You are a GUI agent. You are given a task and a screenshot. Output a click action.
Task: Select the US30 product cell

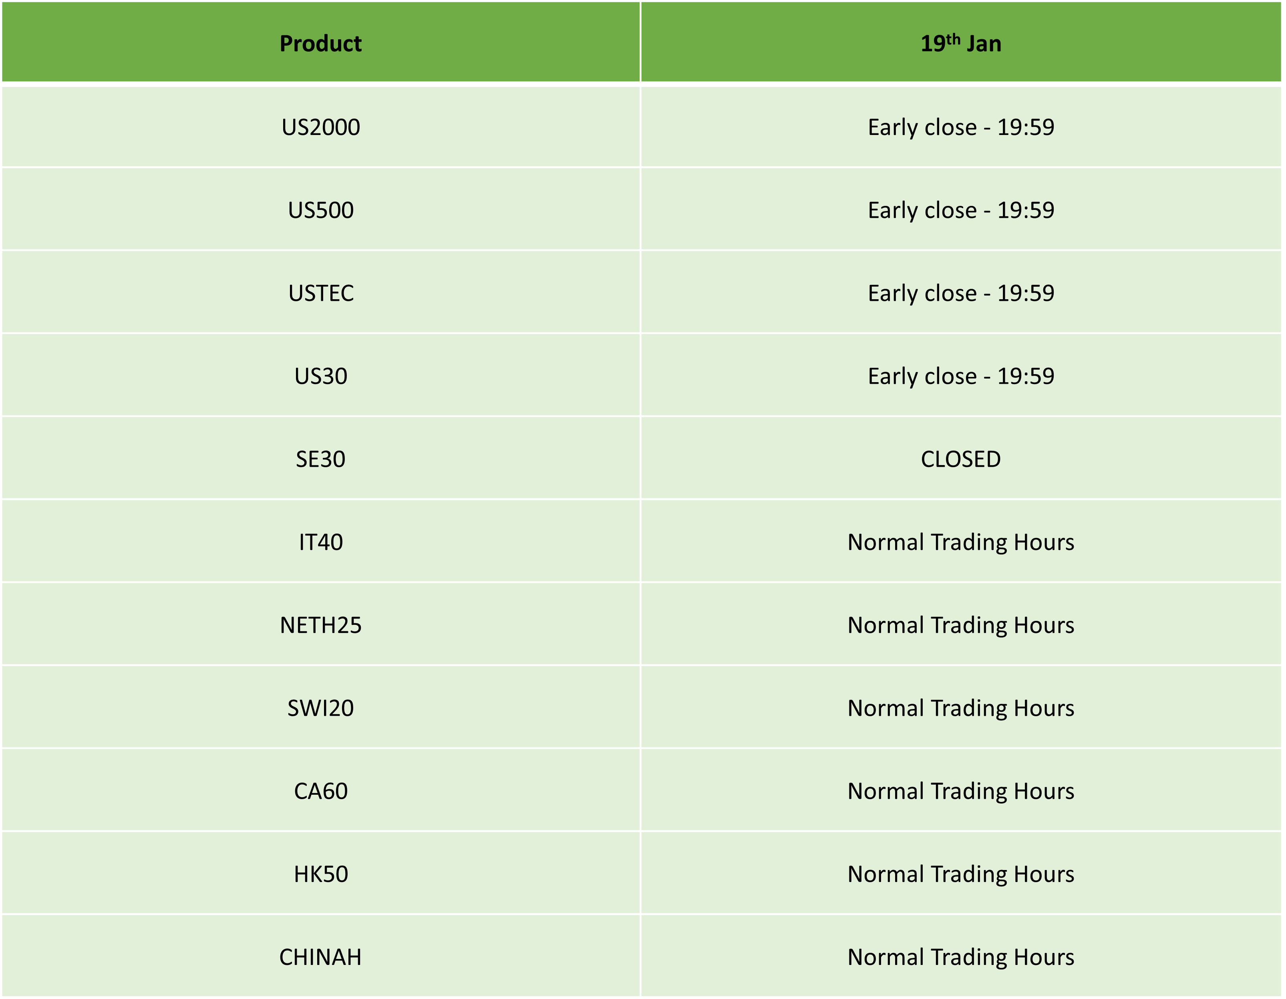(320, 377)
